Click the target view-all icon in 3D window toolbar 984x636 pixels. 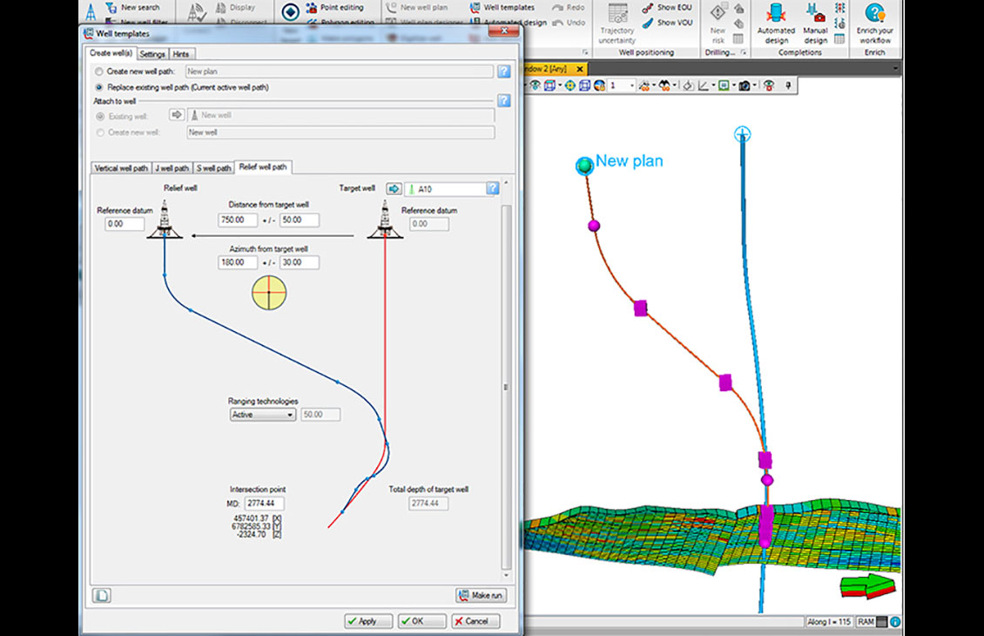[570, 85]
